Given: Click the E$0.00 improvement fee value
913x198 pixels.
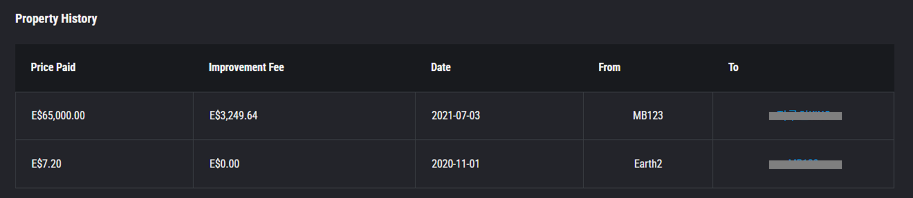Looking at the screenshot, I should click(x=224, y=164).
